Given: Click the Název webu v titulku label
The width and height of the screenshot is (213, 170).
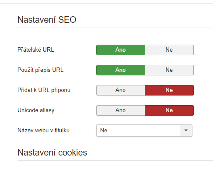Looking at the screenshot, I should pos(43,131).
